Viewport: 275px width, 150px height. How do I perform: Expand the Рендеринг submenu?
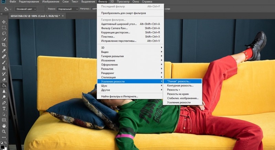click(131, 73)
